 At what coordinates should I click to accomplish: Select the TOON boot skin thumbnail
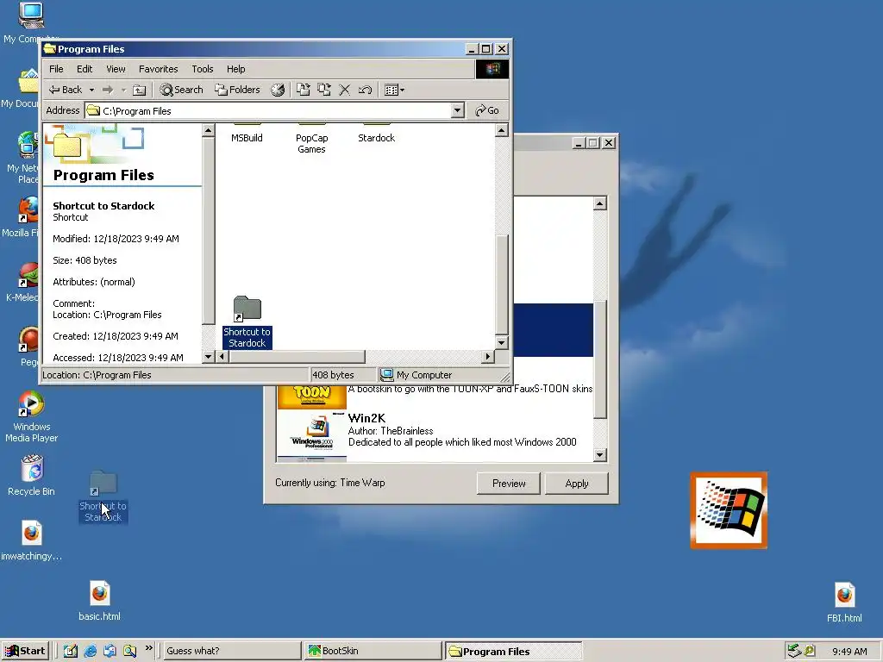[311, 397]
